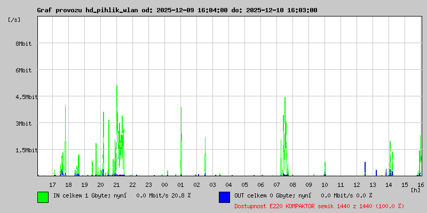This screenshot has height=213, width=427.
Task: Click the '19' hour axis label
Action: (84, 185)
